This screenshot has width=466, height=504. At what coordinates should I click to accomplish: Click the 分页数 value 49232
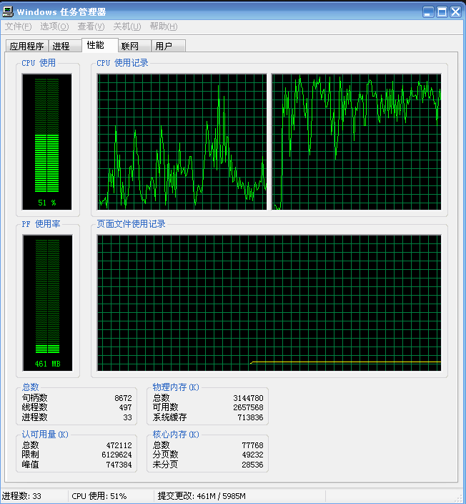[x=253, y=455]
